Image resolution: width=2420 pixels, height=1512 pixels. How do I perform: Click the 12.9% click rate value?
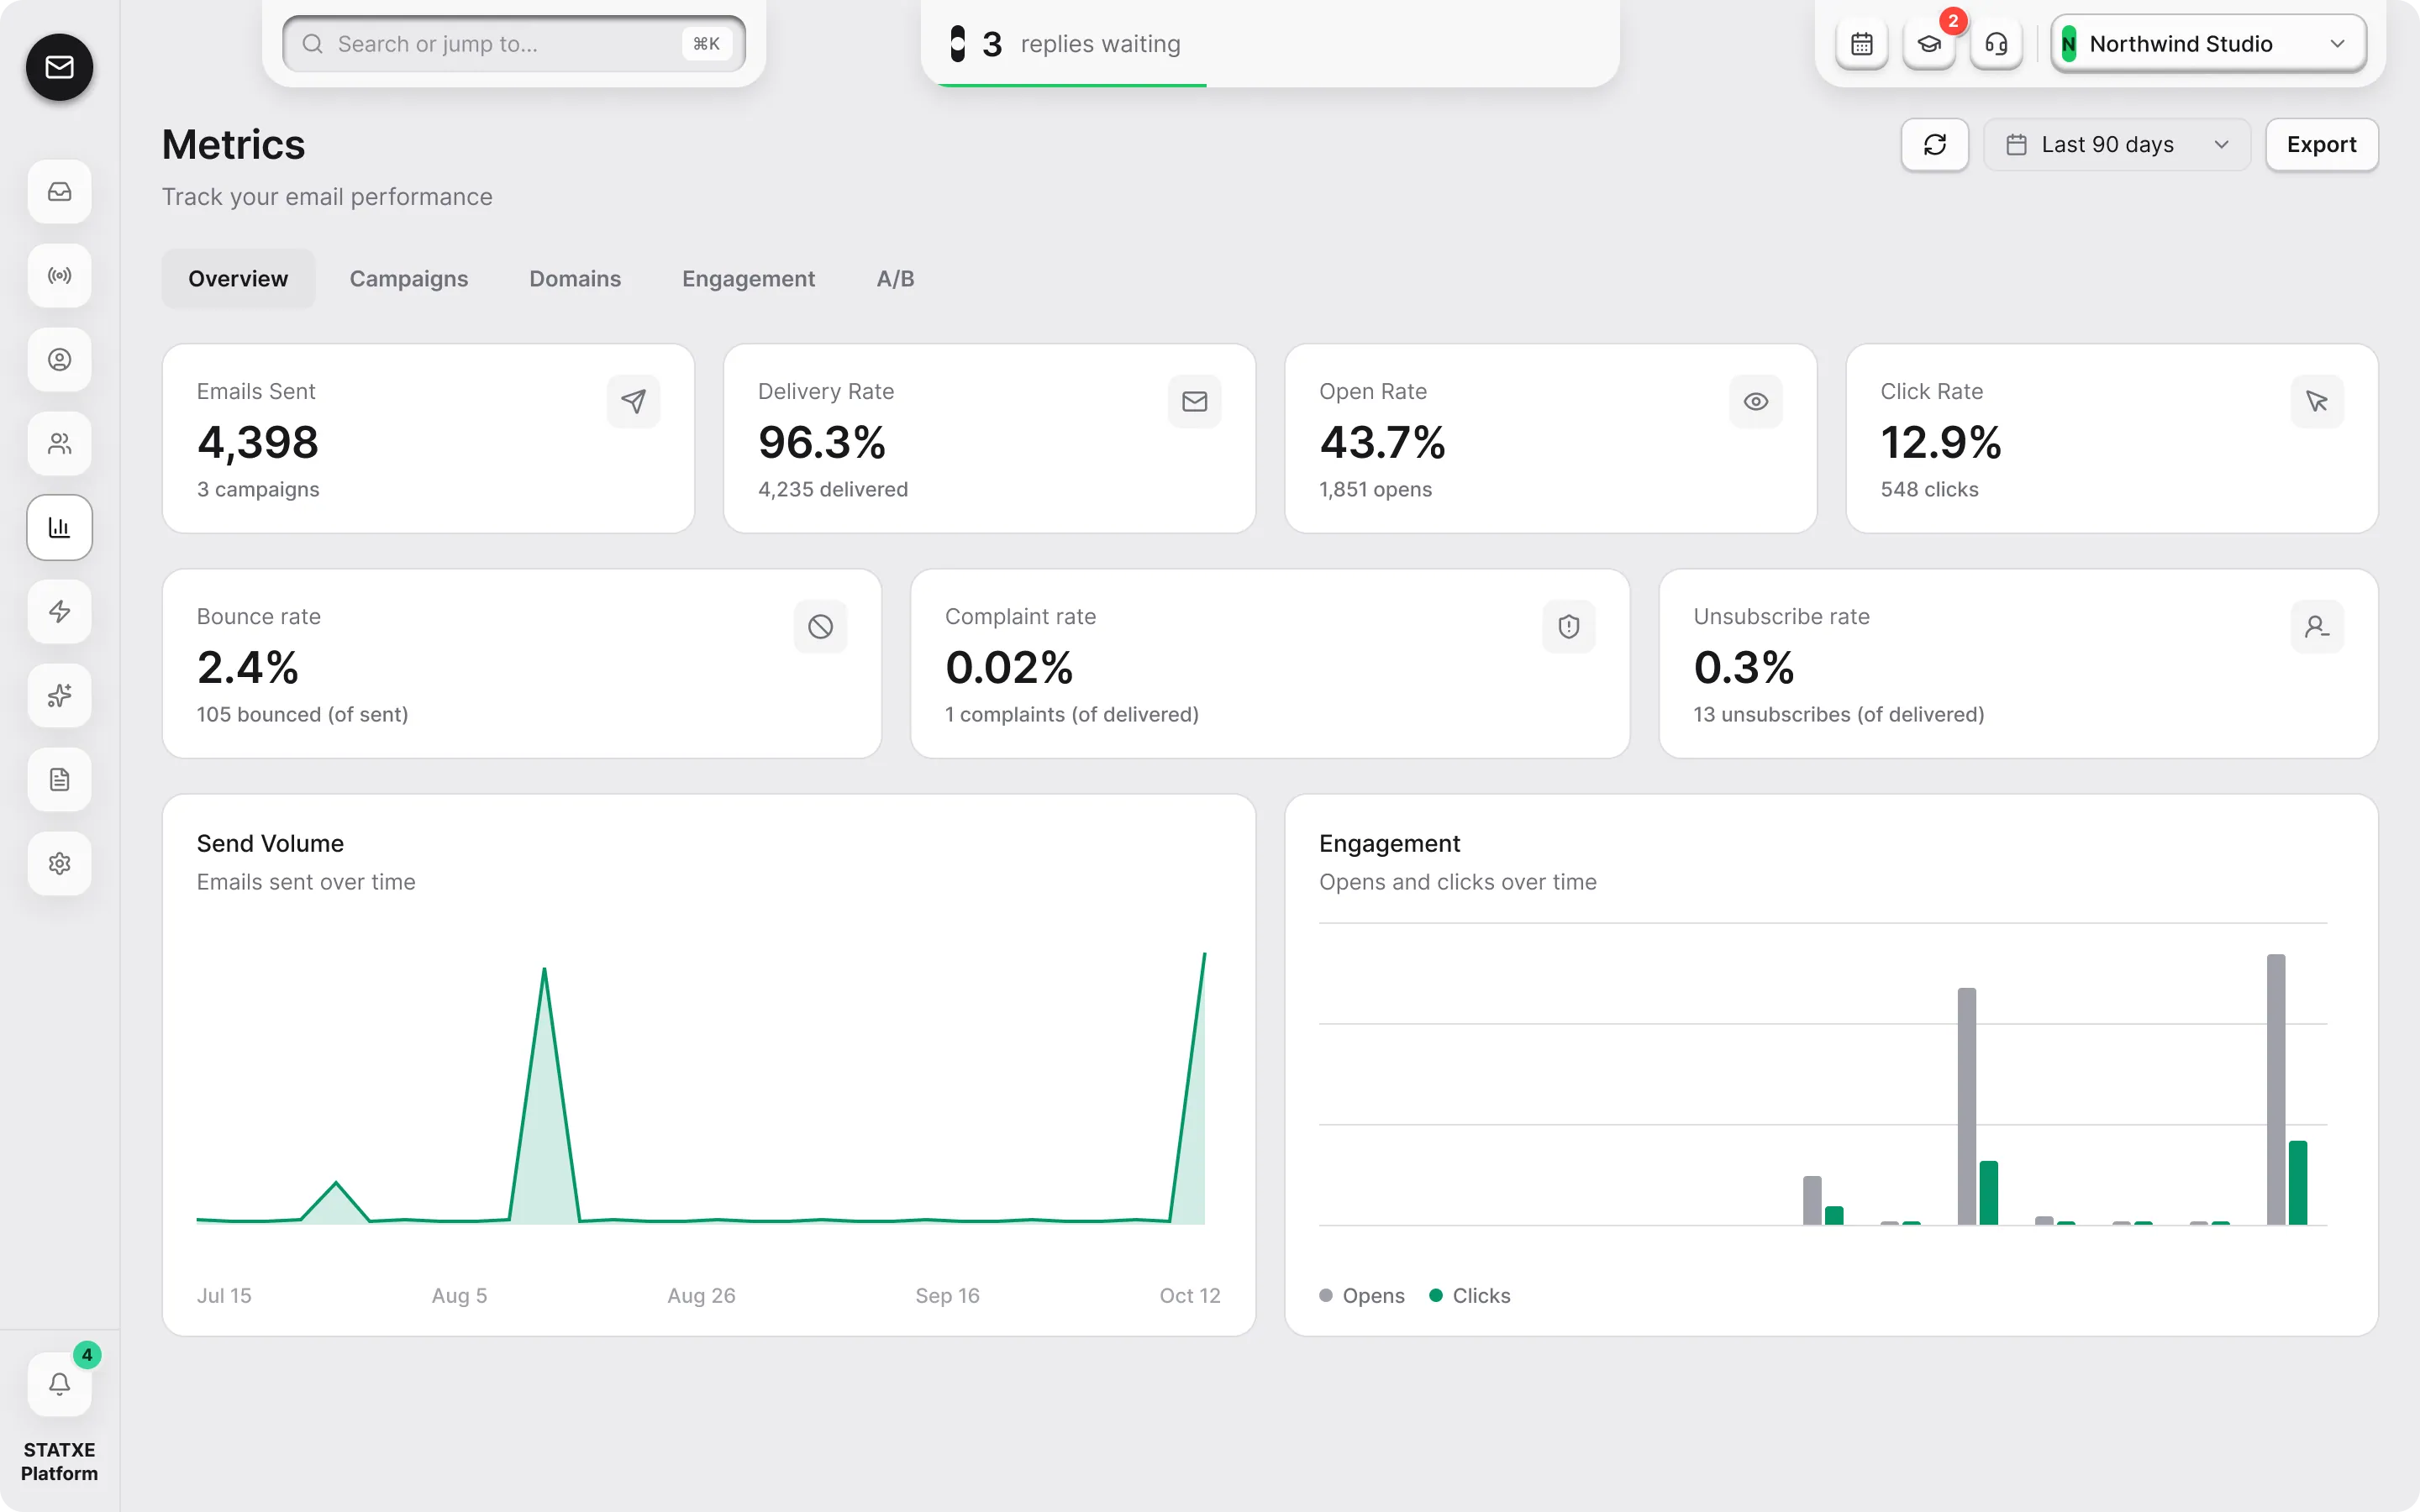pos(1941,442)
